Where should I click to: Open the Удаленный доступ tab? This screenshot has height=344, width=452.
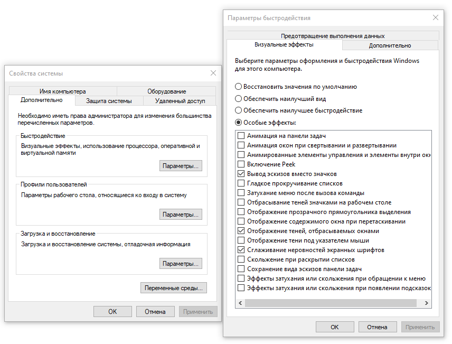180,101
